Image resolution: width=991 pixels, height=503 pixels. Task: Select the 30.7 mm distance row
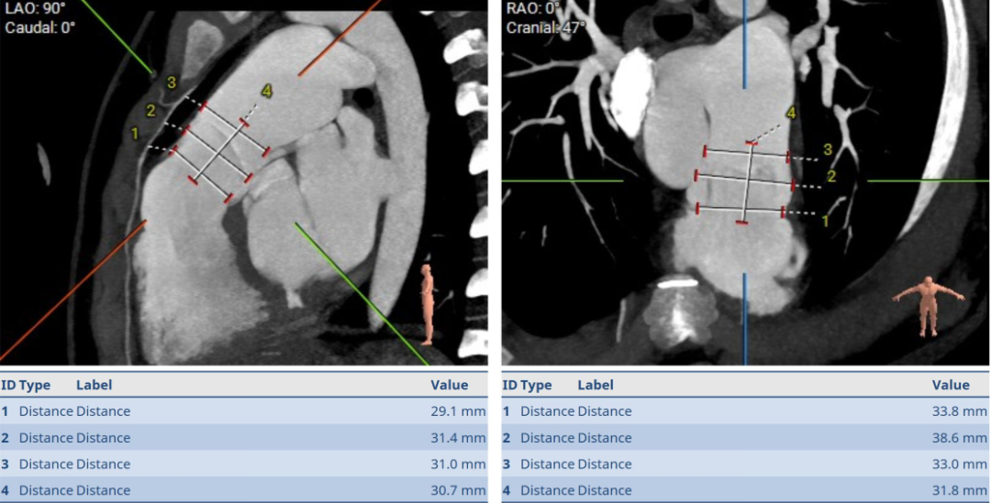pos(244,490)
